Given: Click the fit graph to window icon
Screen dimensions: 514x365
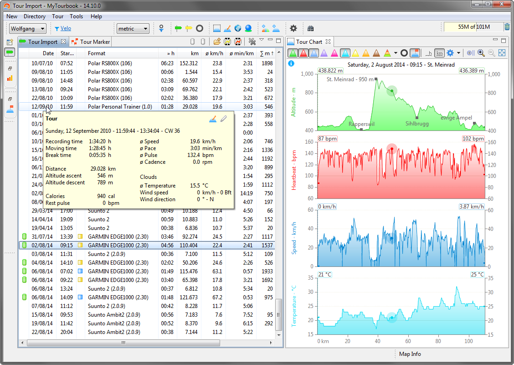Looking at the screenshot, I should (x=502, y=53).
